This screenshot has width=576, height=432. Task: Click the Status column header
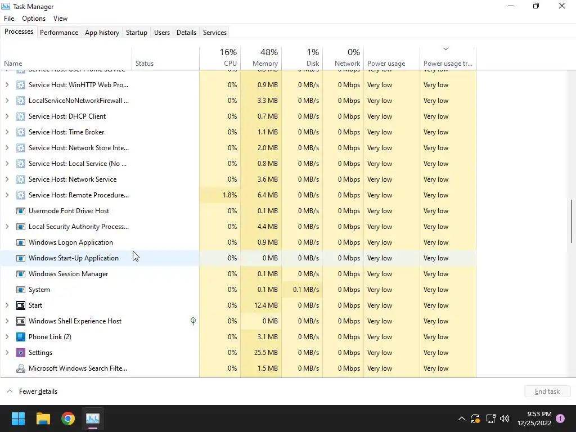166,58
